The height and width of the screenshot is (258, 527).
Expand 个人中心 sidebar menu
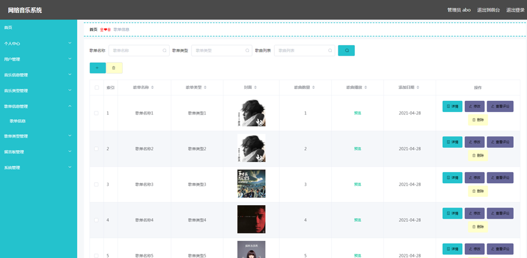39,43
